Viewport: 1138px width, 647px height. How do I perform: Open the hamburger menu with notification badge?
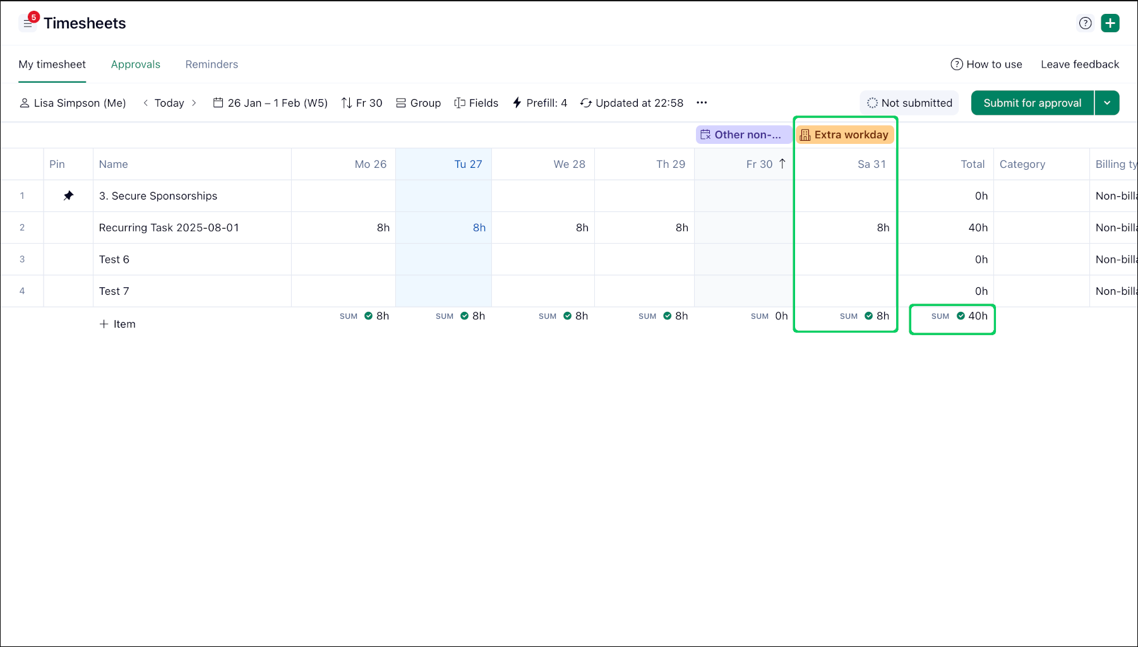coord(27,24)
